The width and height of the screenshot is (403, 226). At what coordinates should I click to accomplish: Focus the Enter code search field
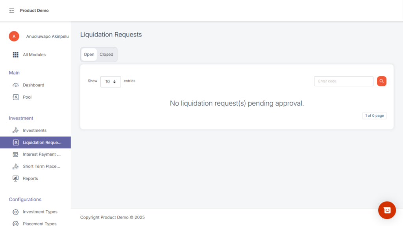coord(344,81)
